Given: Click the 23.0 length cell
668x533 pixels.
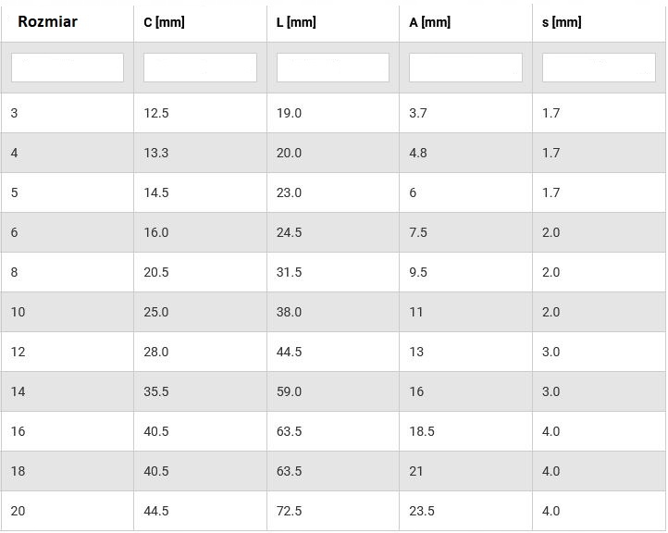Looking at the screenshot, I should click(290, 192).
